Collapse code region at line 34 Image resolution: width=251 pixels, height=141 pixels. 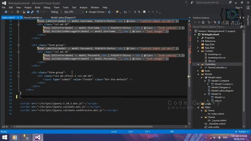coord(18,72)
